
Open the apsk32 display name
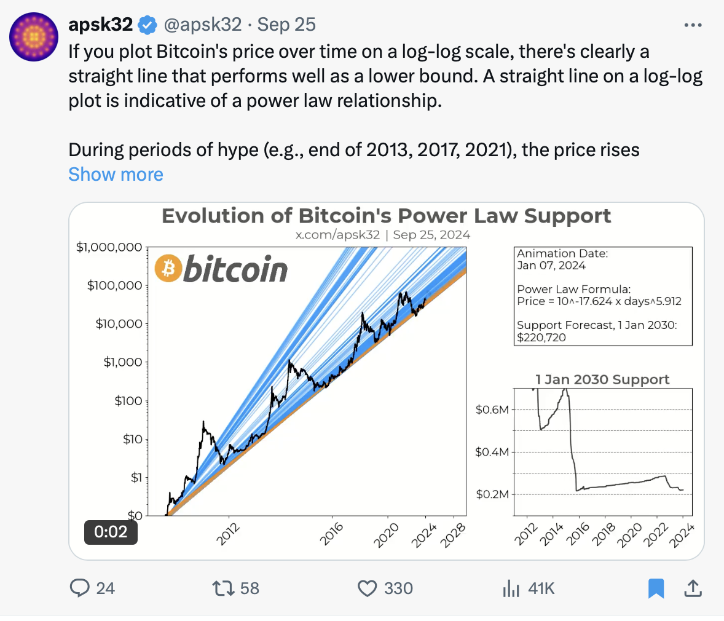(101, 25)
